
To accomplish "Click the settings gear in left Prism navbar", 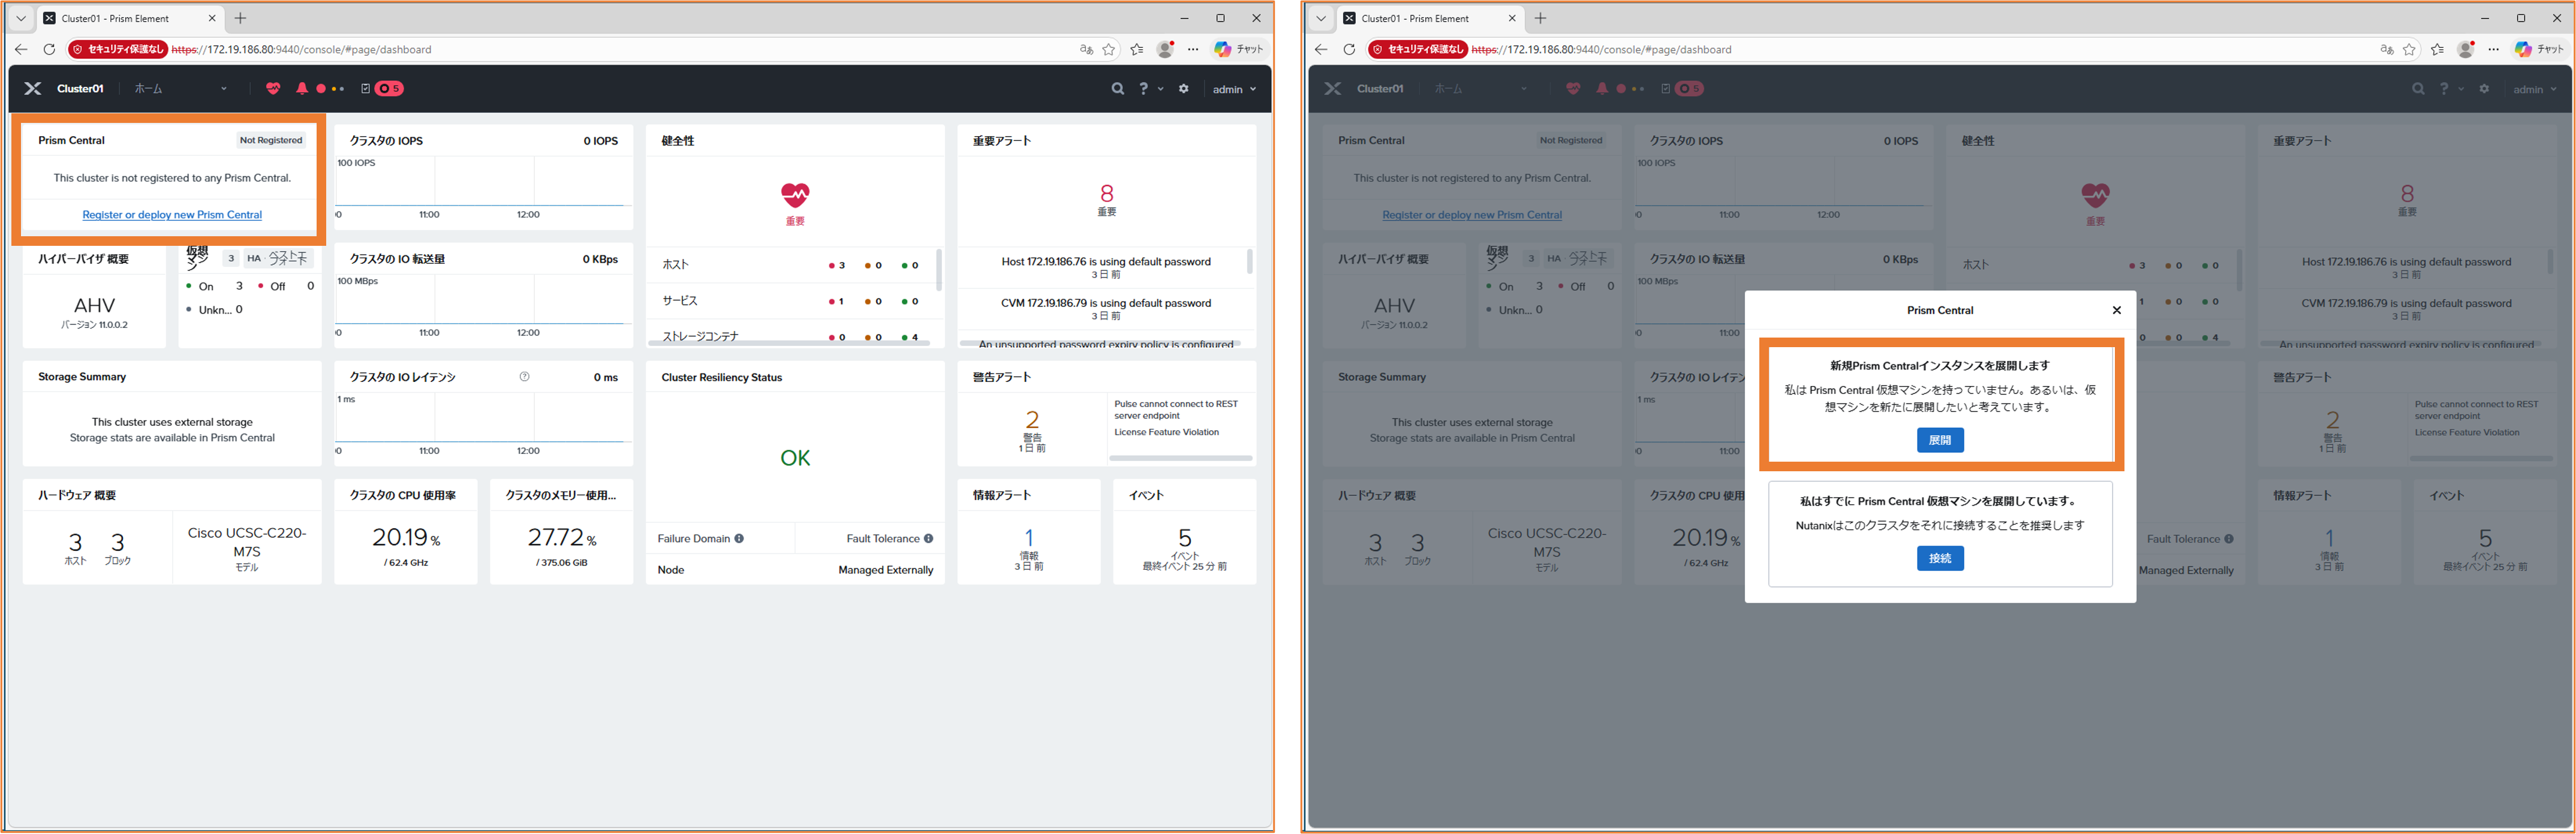I will [1184, 89].
